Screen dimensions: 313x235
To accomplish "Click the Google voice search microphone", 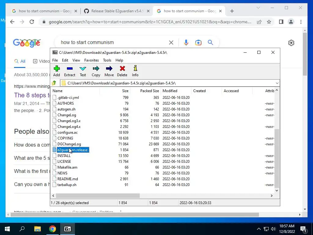I will (x=186, y=42).
